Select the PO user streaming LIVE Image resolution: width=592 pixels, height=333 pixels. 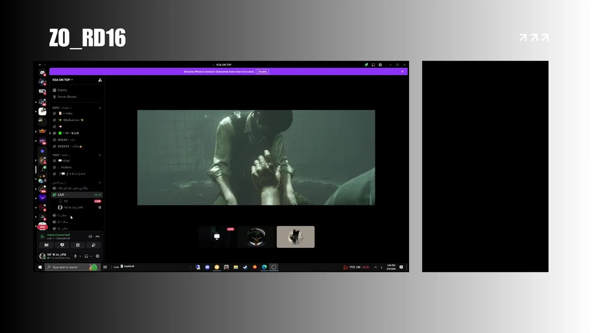(80, 201)
